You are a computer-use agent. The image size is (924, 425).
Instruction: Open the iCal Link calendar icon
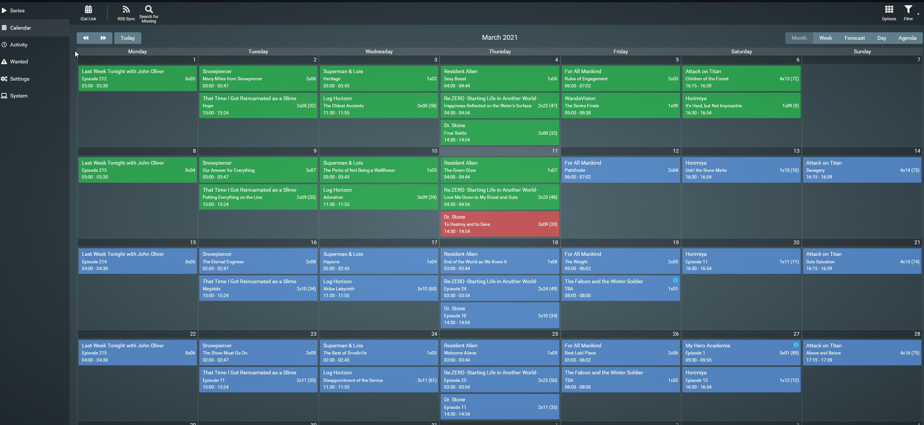click(x=88, y=9)
